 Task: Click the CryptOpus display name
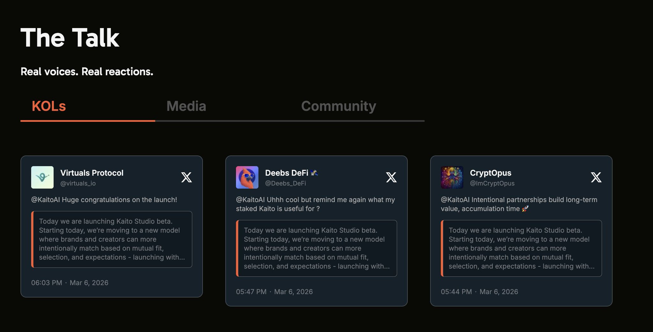pyautogui.click(x=490, y=173)
